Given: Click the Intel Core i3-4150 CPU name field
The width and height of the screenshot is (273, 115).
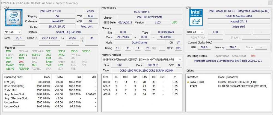Looking at the screenshot, I should [50, 11].
